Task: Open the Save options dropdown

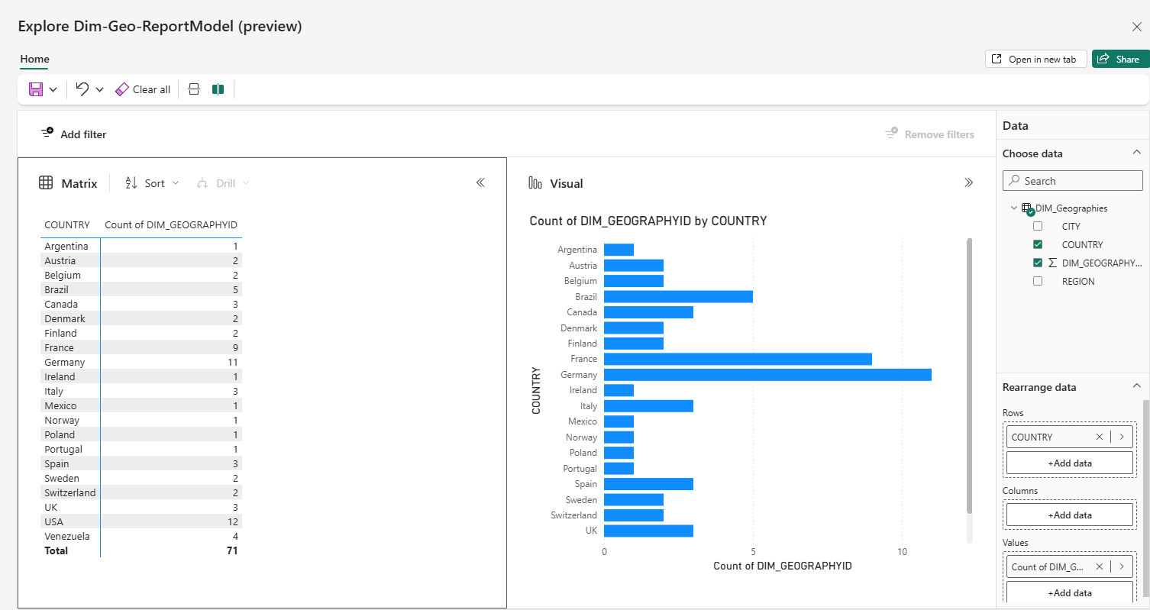Action: tap(52, 89)
